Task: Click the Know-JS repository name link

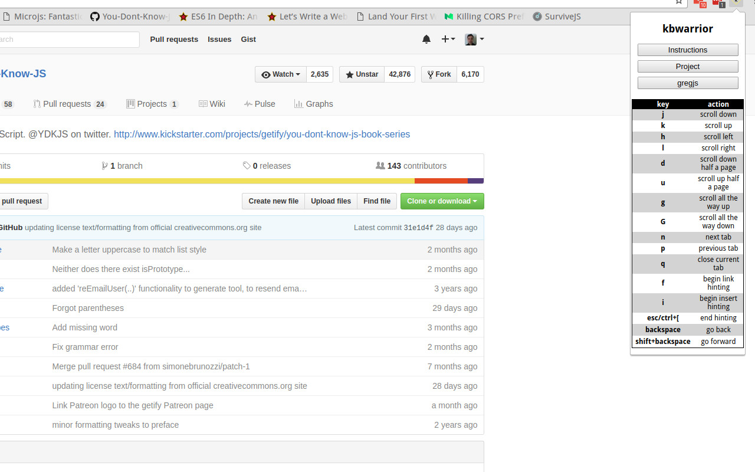Action: click(x=22, y=74)
